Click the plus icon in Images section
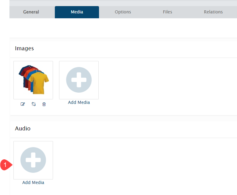This screenshot has height=195, width=237. [x=79, y=80]
